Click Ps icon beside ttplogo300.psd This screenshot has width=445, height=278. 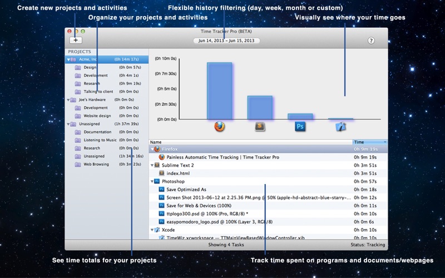162,214
